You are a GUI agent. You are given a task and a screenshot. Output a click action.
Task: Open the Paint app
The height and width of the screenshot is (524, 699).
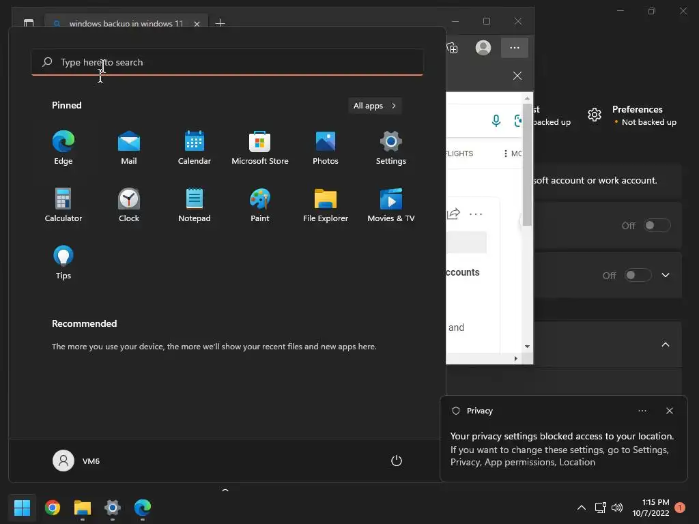pos(260,205)
